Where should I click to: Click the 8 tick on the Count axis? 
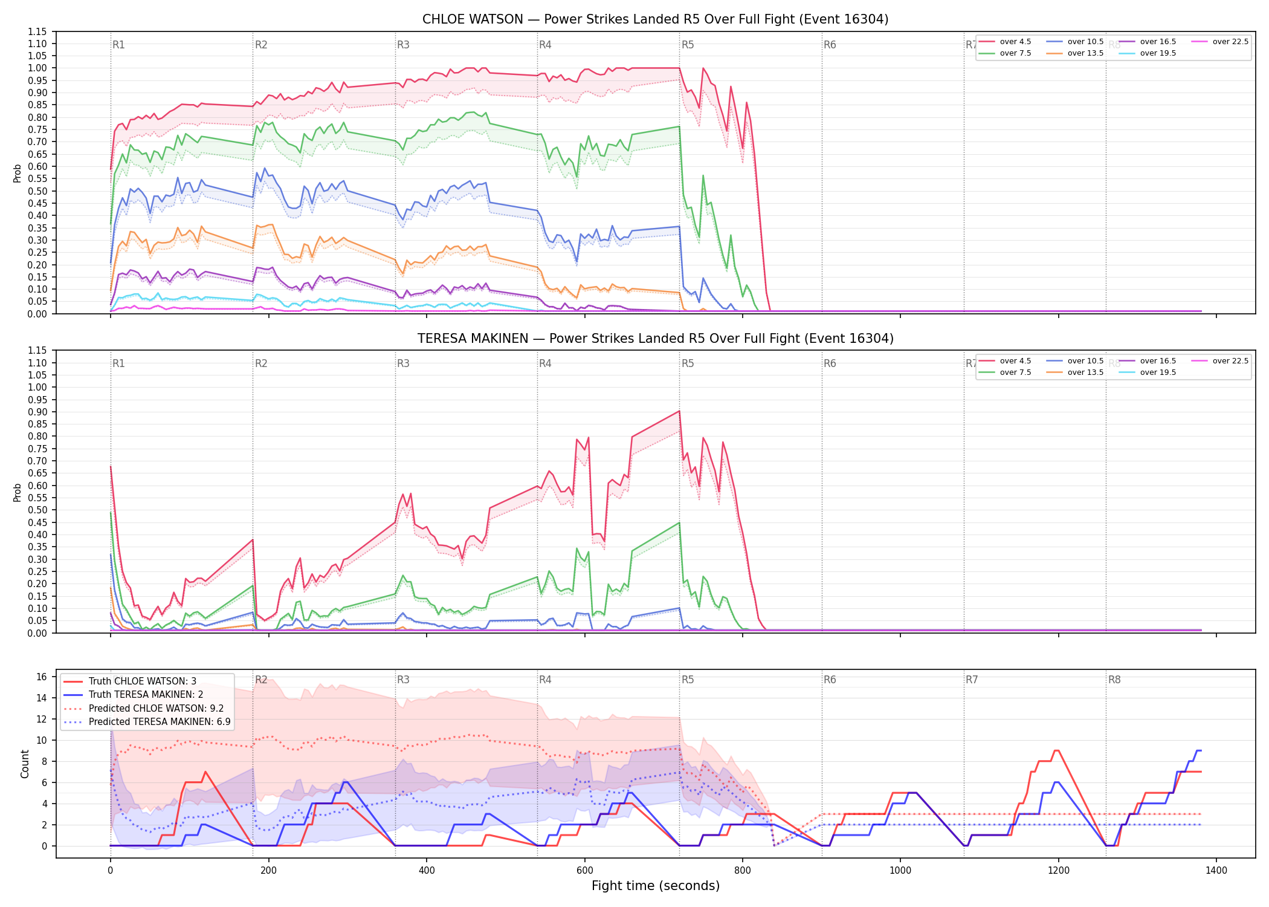tap(44, 762)
